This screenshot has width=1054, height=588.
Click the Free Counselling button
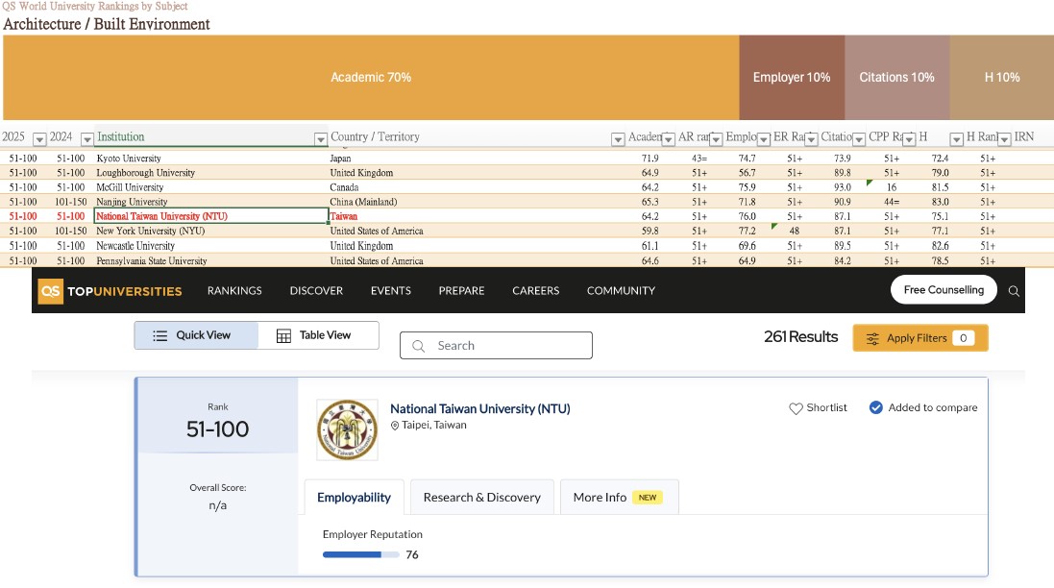pos(944,289)
